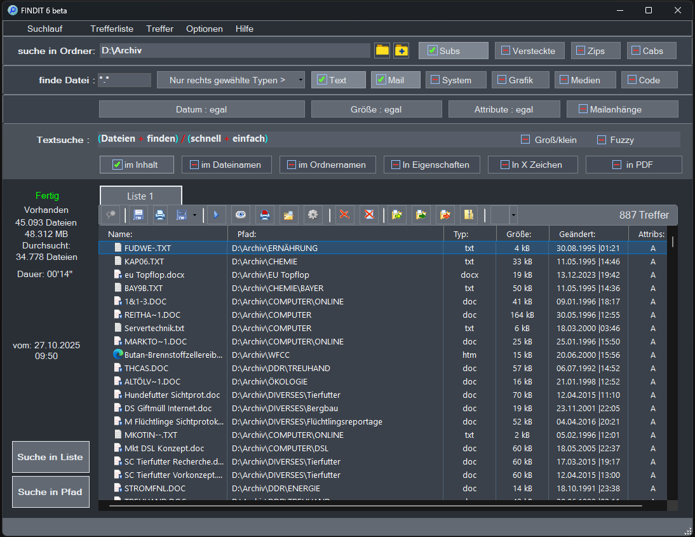Expand the save options dropdown arrow

tap(194, 215)
